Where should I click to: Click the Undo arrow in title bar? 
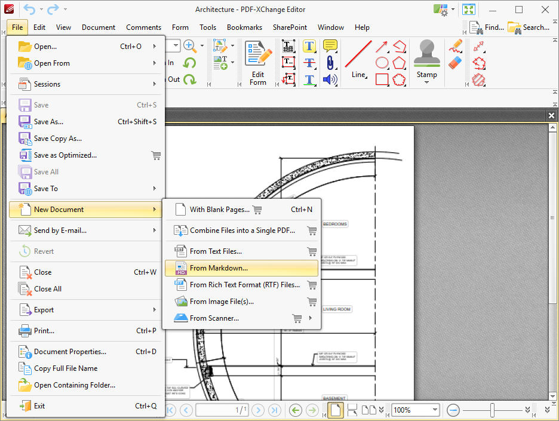tap(29, 10)
